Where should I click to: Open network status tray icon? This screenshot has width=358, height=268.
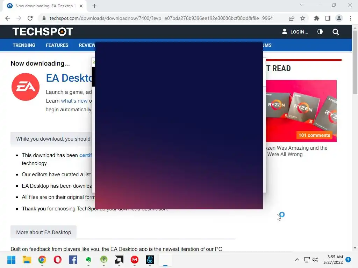[x=307, y=260]
